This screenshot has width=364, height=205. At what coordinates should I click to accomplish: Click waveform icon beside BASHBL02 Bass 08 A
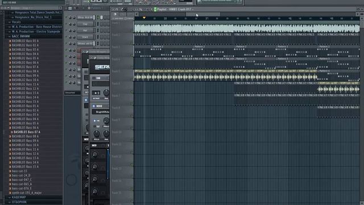10,71
